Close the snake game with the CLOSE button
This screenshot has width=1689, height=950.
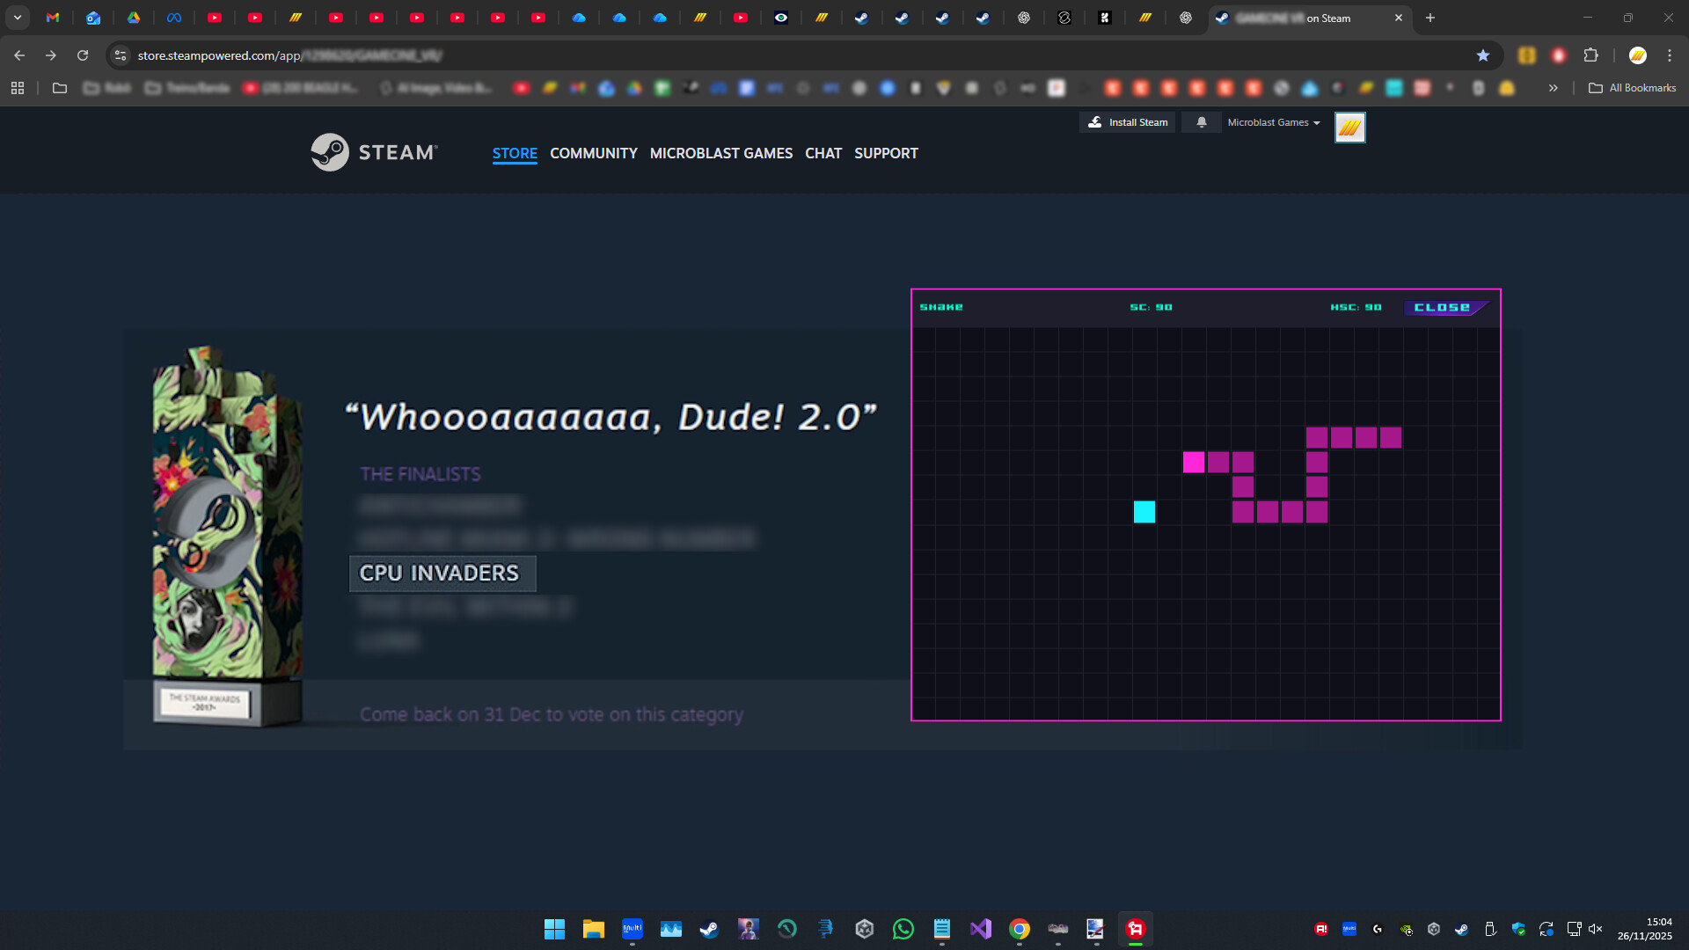point(1444,307)
